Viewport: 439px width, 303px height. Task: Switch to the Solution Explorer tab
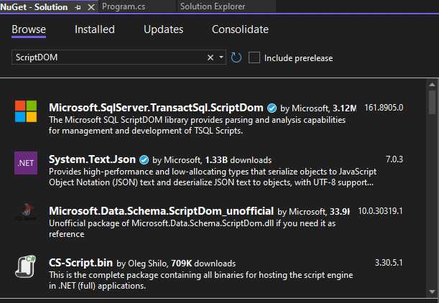[x=213, y=6]
